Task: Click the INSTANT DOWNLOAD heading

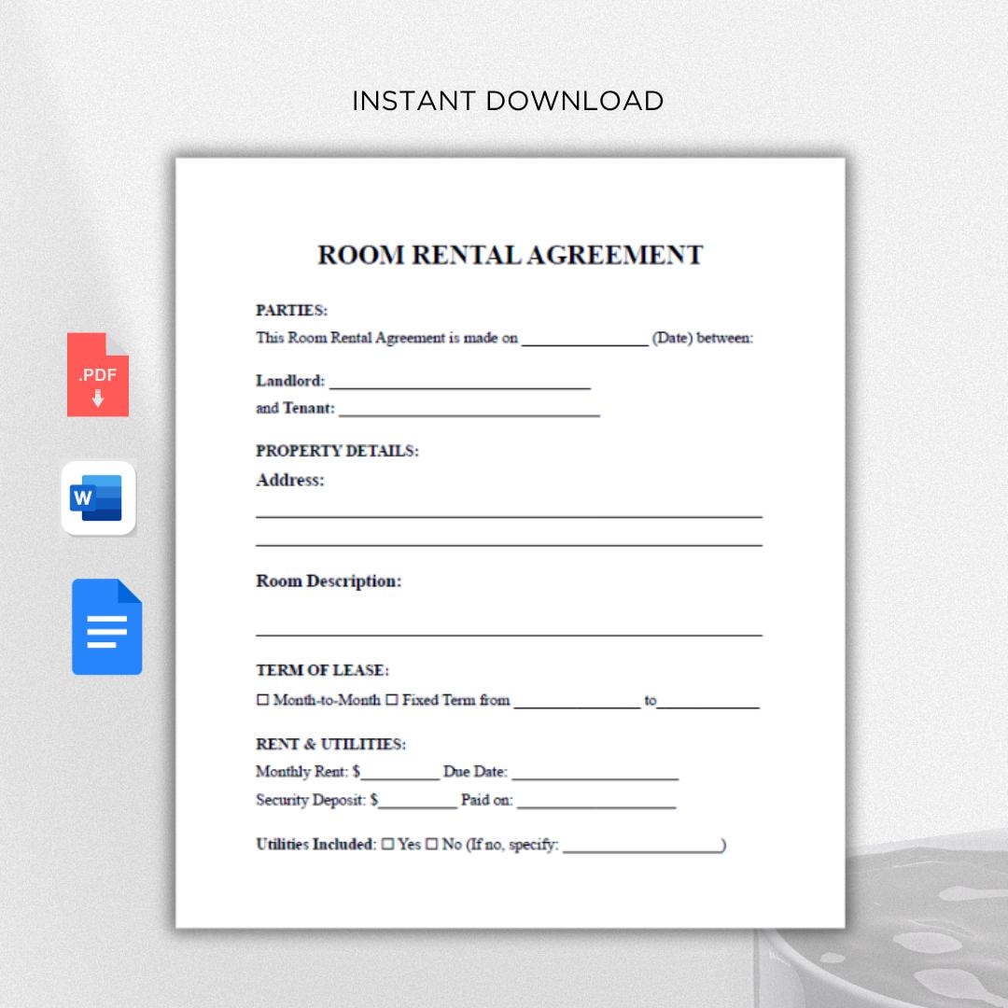Action: tap(508, 101)
